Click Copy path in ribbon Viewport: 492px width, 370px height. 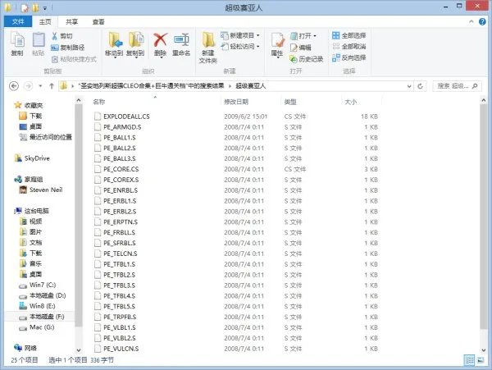point(68,48)
